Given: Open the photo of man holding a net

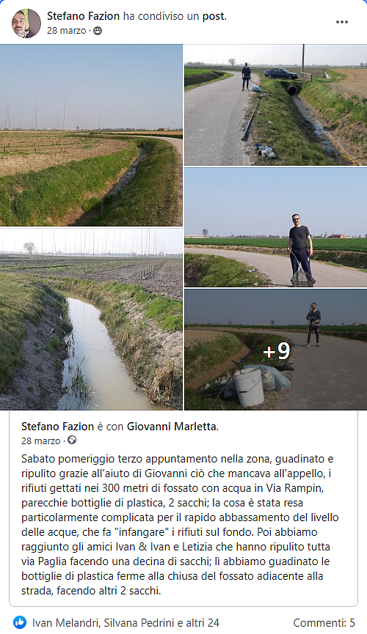Looking at the screenshot, I should click(276, 227).
